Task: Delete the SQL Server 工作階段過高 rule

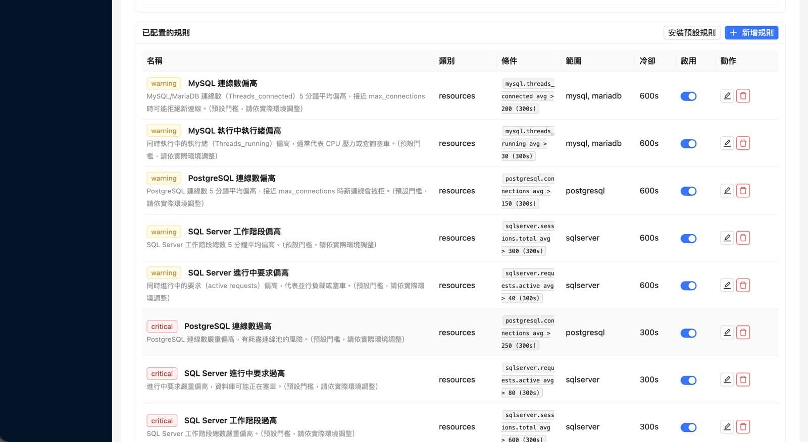Action: (x=743, y=427)
